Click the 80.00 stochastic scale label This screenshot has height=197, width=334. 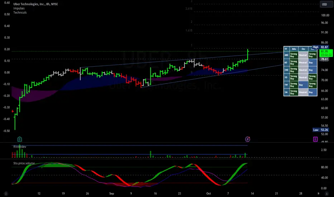point(324,167)
